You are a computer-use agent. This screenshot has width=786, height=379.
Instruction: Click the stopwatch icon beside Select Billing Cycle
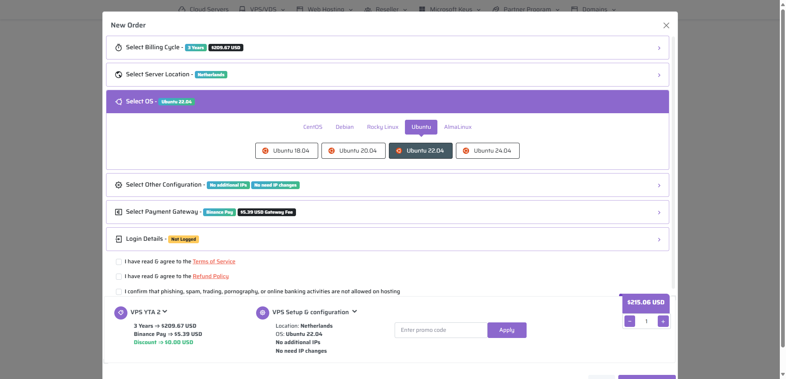(118, 48)
